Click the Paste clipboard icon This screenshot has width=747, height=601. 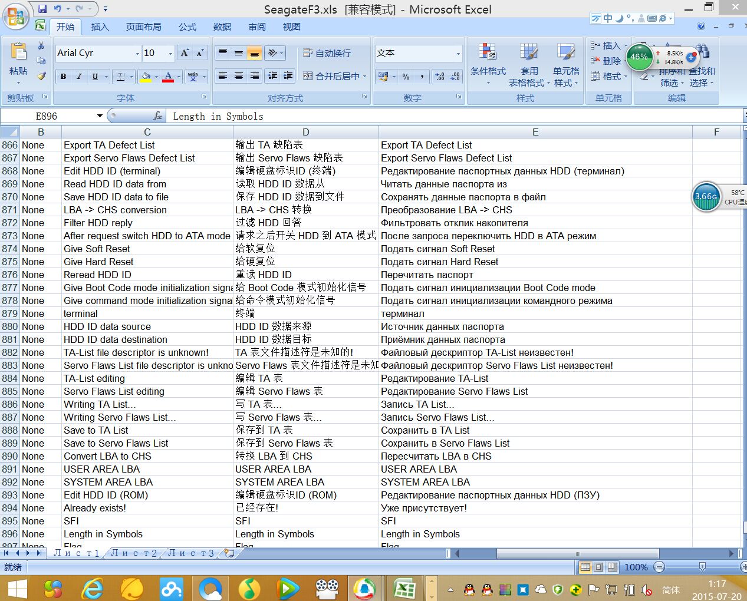coord(18,52)
